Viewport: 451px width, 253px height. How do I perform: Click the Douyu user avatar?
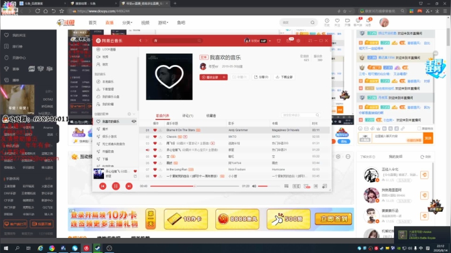click(384, 22)
